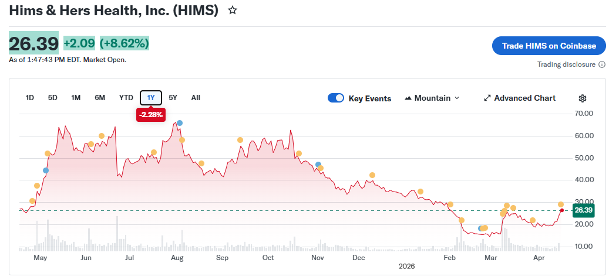Click the Apr x-axis label
Viewport: 609px width, 280px height.
click(x=539, y=258)
